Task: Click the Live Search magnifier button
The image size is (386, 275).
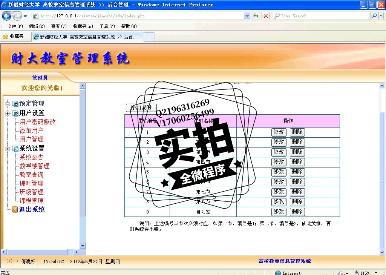Action: pyautogui.click(x=374, y=16)
